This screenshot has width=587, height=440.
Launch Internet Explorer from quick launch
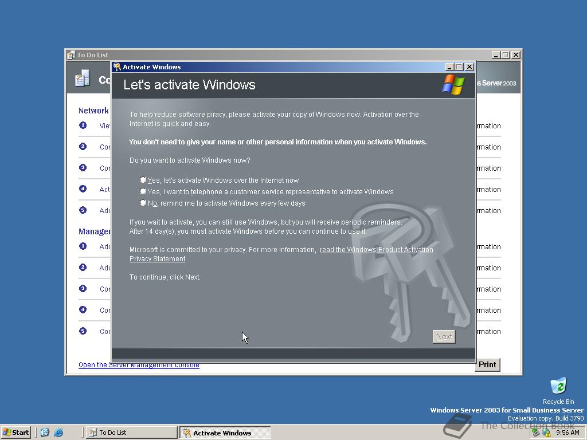coord(58,433)
